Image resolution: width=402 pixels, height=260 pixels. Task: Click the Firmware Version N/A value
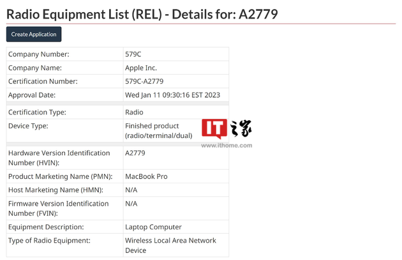(x=131, y=204)
